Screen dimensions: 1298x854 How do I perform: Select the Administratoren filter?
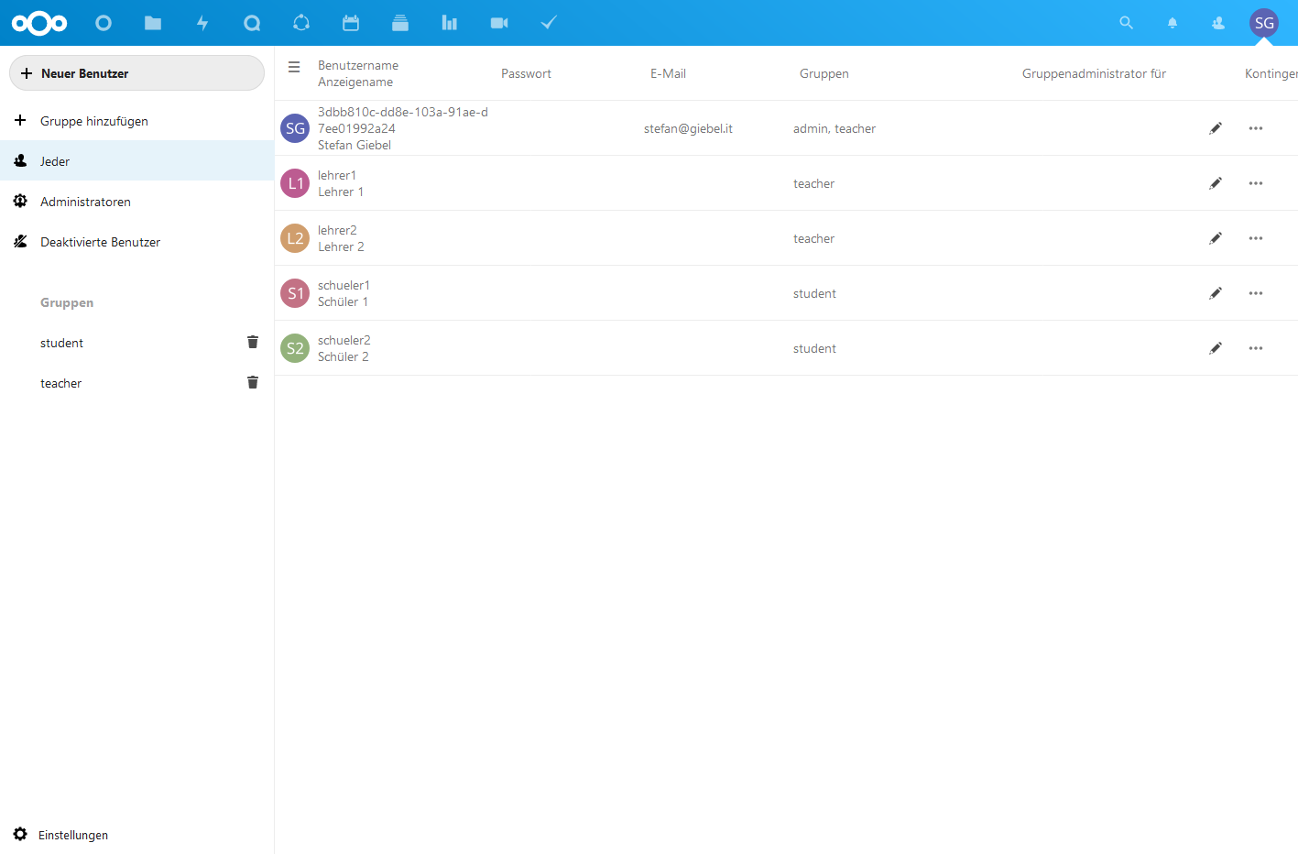(137, 202)
